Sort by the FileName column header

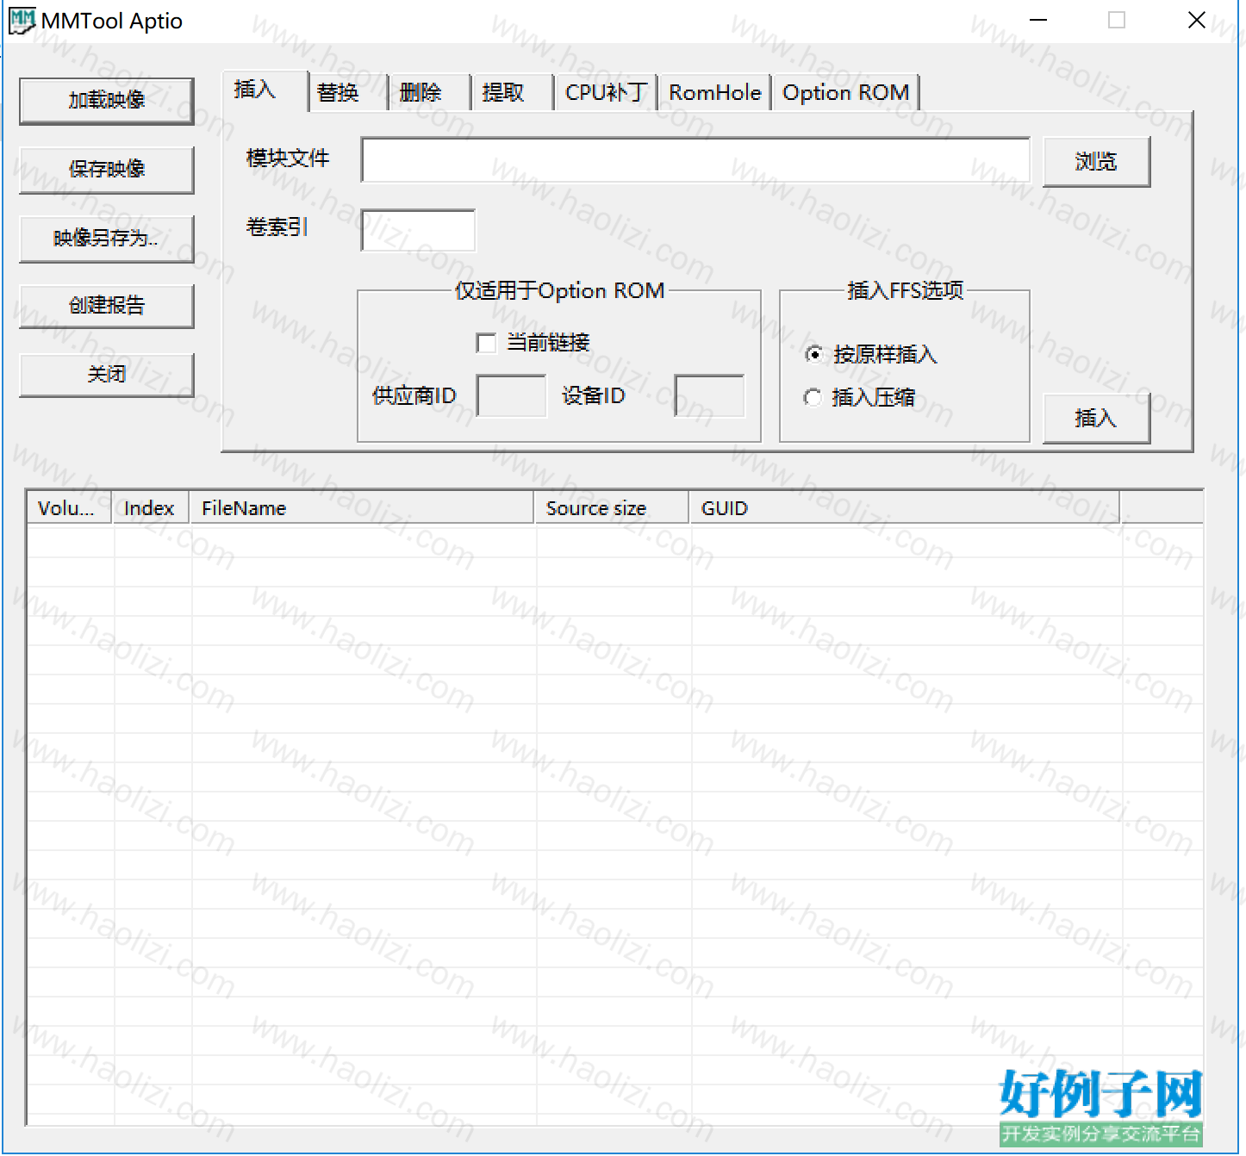click(x=363, y=508)
